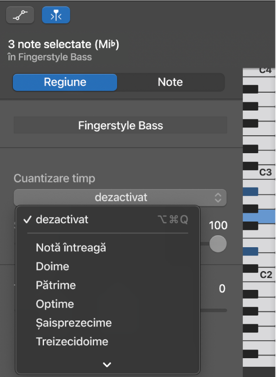Choose Notă întreagă quantize value

69,247
